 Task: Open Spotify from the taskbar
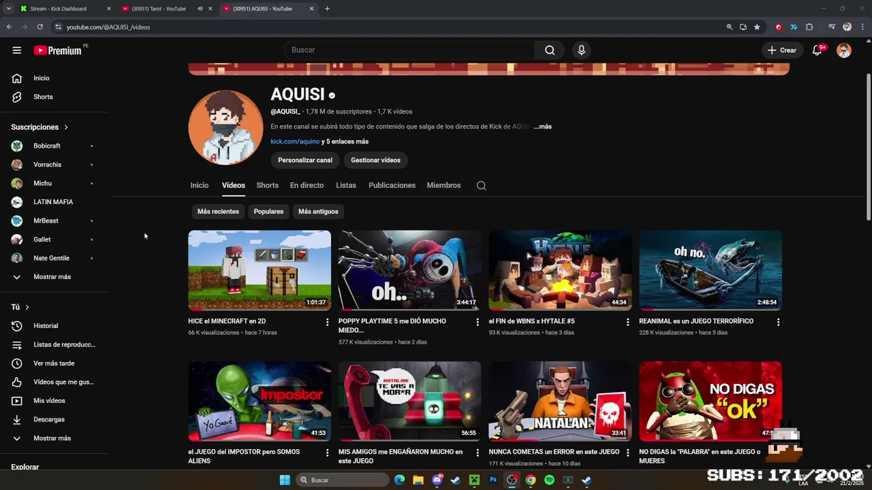click(x=549, y=480)
